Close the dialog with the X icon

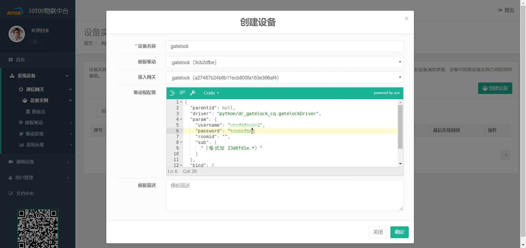tap(407, 19)
